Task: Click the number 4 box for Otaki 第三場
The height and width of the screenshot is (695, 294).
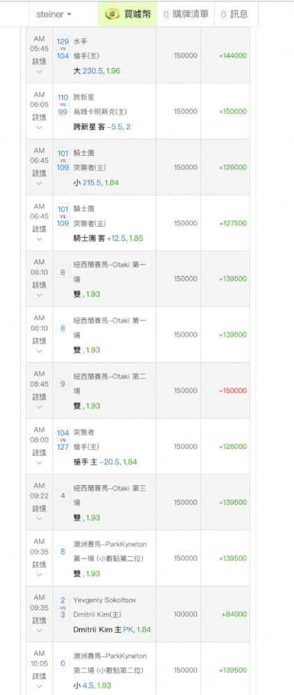Action: click(63, 496)
